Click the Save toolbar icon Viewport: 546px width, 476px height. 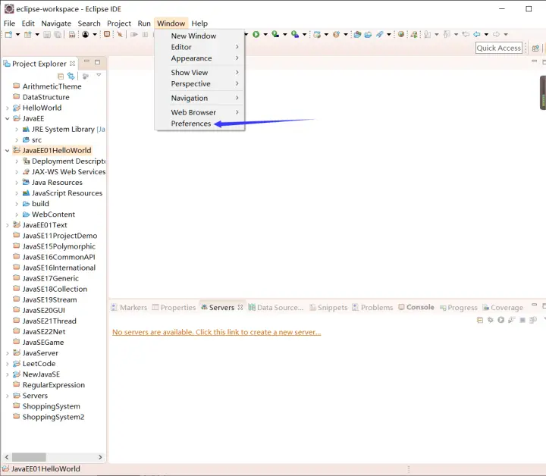click(x=47, y=34)
